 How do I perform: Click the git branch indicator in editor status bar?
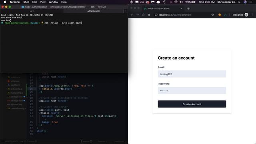(86, 141)
